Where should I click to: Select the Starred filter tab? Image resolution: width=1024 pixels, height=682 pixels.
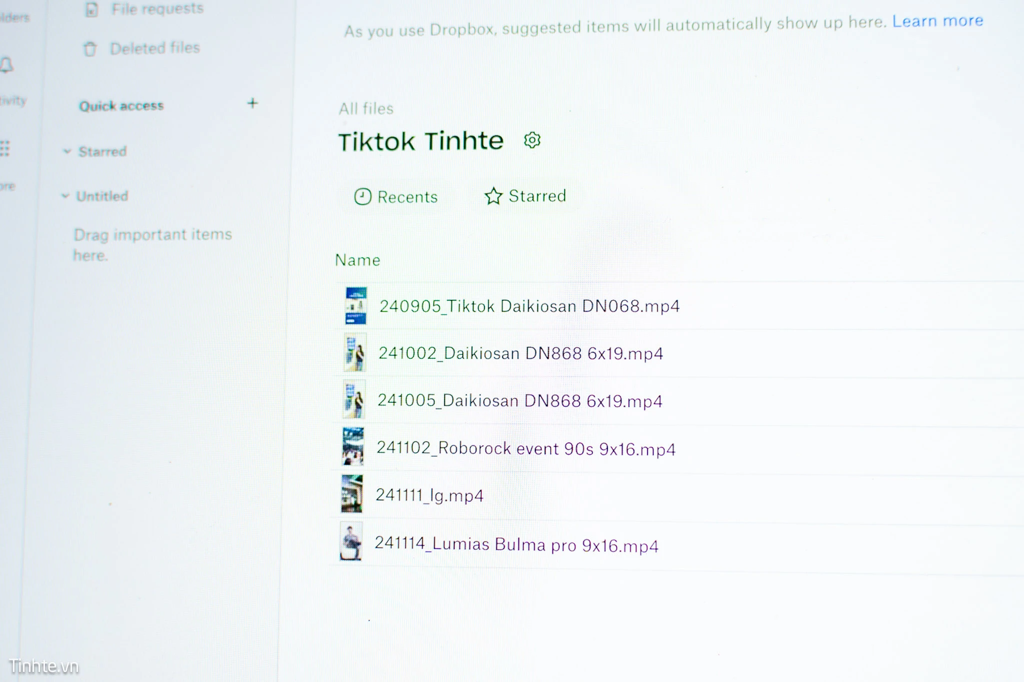click(x=525, y=196)
